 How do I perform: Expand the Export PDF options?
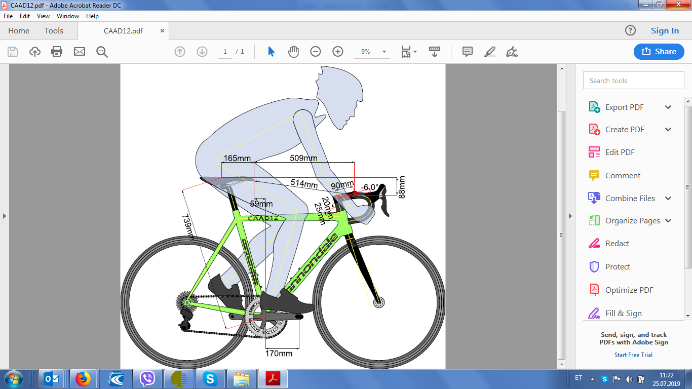(x=668, y=107)
